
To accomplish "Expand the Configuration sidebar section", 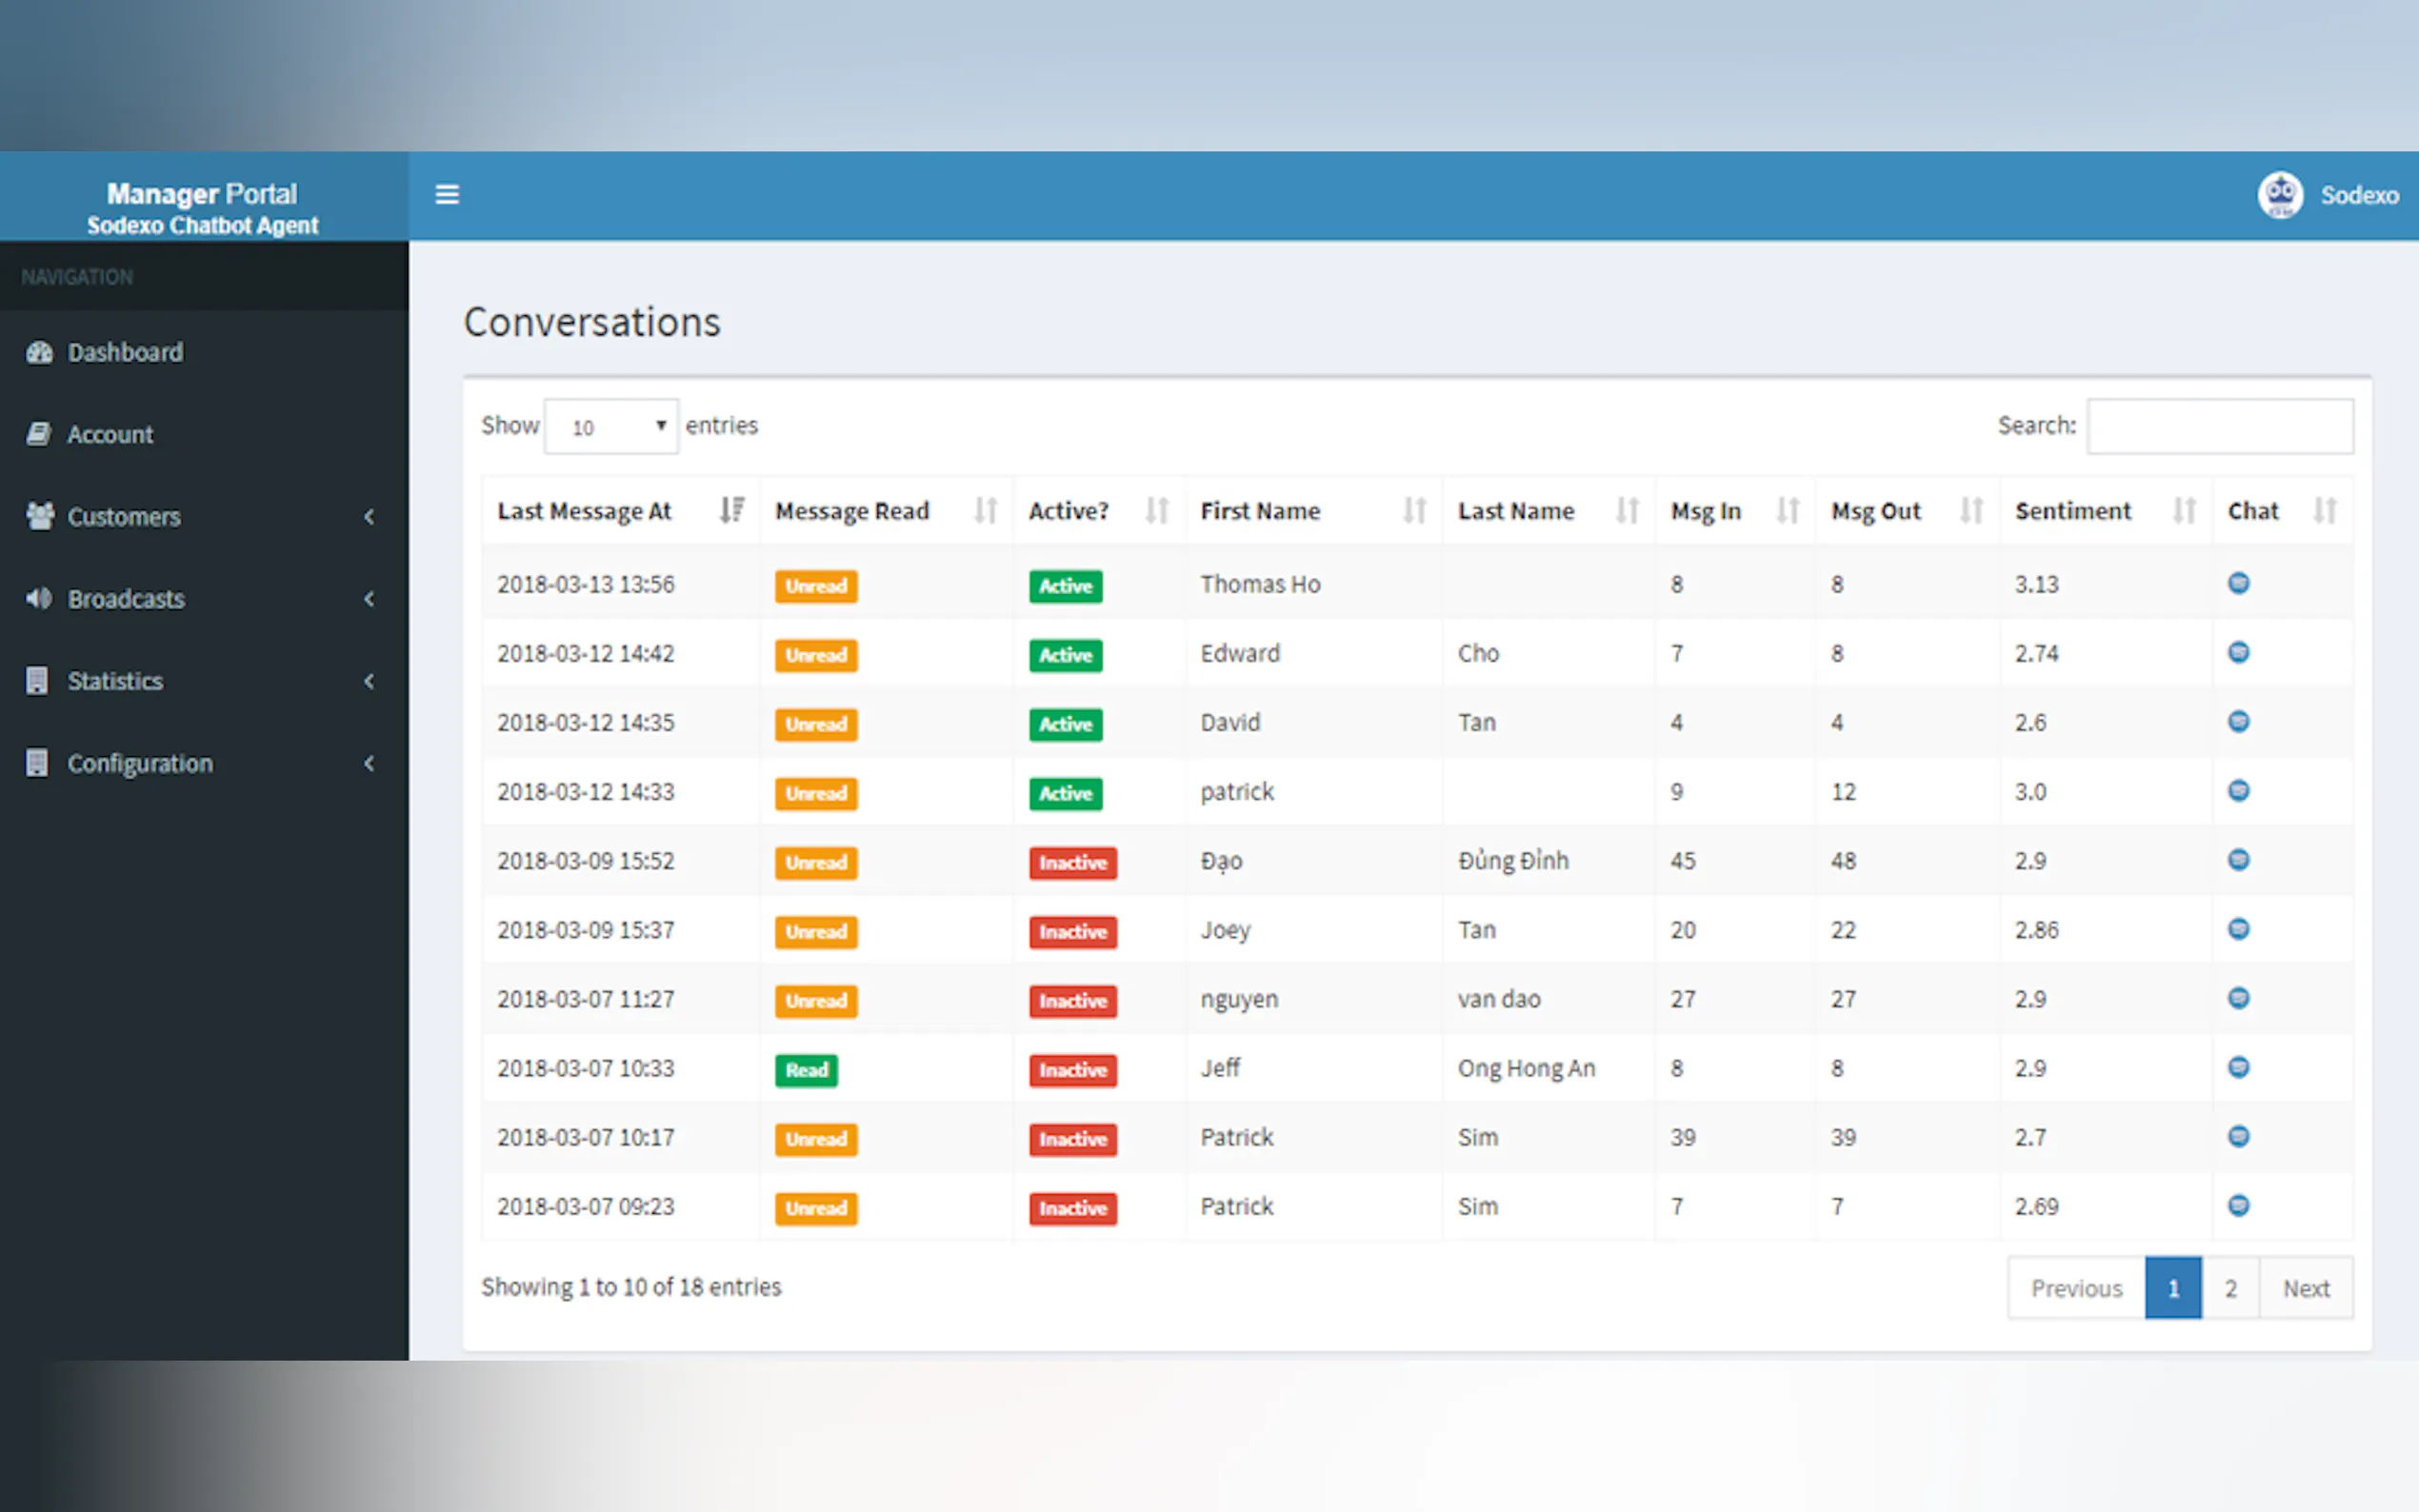I will pyautogui.click(x=140, y=762).
